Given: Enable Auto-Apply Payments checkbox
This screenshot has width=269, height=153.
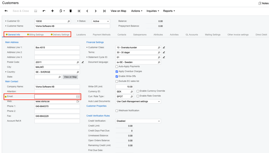Looking at the screenshot, I should coord(117,67).
